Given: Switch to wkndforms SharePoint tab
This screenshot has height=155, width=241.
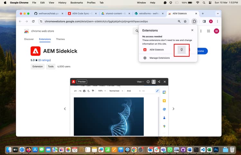Looking at the screenshot, I should coord(149,13).
